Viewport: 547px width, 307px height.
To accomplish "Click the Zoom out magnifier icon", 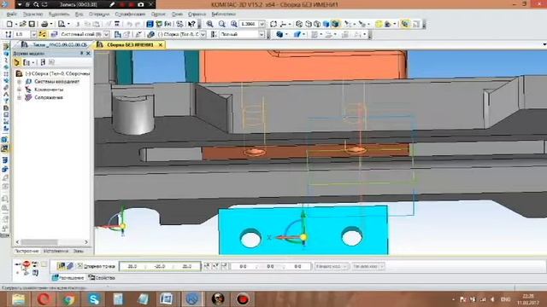I will pos(222,24).
